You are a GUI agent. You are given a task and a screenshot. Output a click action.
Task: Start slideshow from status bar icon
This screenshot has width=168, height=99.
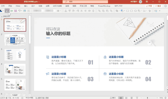point(137,98)
